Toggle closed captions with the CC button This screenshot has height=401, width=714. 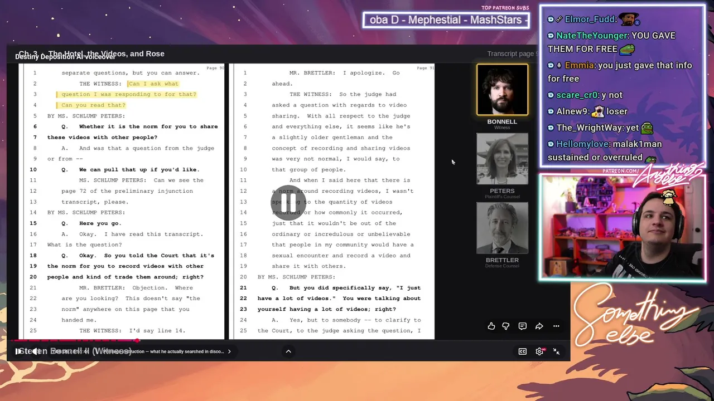523,351
